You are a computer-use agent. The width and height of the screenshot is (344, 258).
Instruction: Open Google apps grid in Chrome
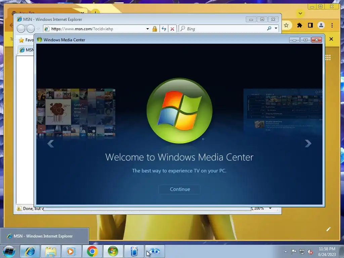(328, 57)
